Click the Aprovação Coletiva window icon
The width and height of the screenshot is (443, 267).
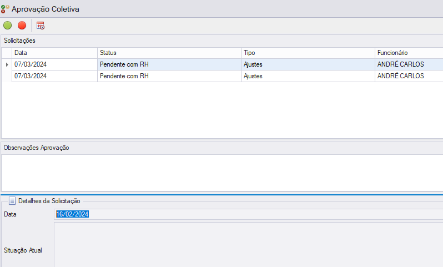[5, 9]
